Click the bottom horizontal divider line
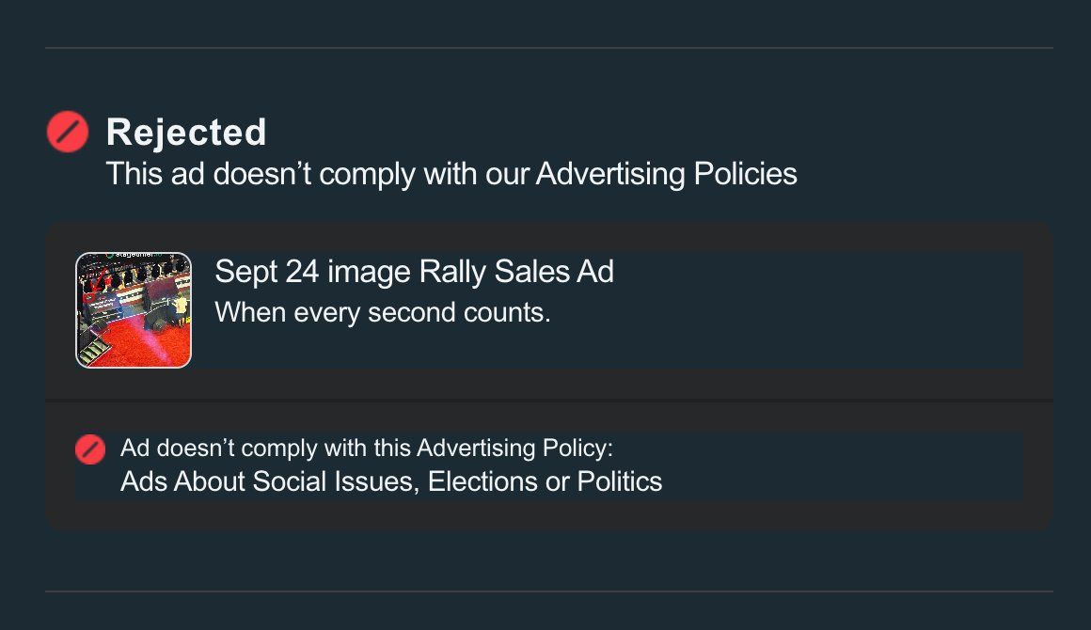The width and height of the screenshot is (1091, 630). tap(548, 591)
